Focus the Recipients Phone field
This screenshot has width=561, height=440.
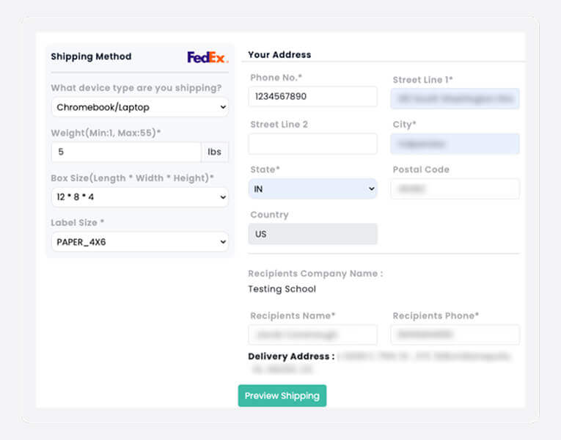pos(455,334)
